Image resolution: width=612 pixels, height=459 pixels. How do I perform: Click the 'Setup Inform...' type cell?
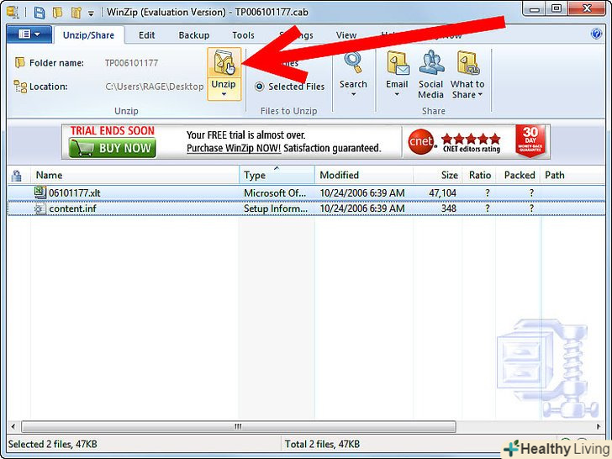(x=276, y=208)
